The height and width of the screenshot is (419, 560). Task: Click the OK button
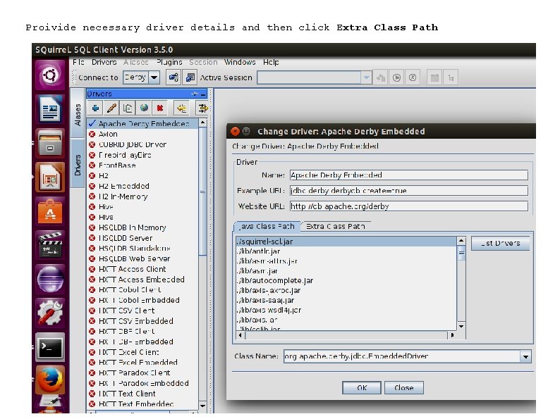[x=361, y=387]
